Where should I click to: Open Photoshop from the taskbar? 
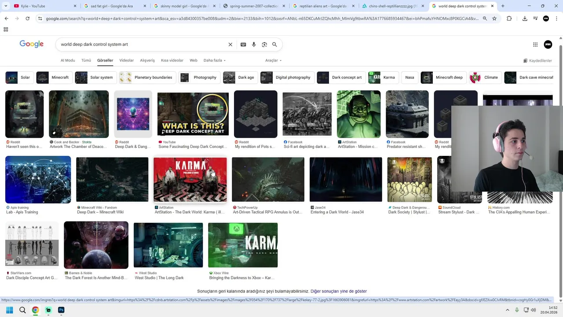tap(61, 310)
